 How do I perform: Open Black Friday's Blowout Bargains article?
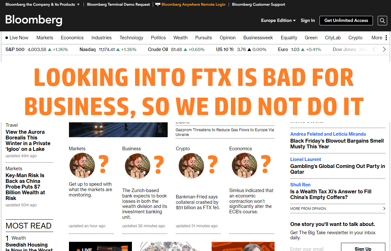pos(337,144)
